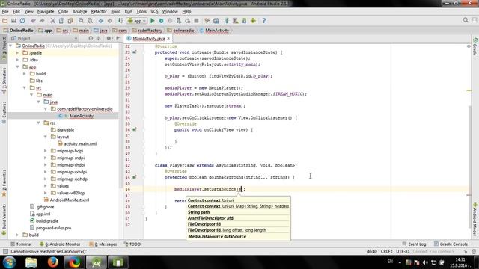Image resolution: width=479 pixels, height=269 pixels.
Task: Run the app with the green play icon
Action: click(x=153, y=21)
